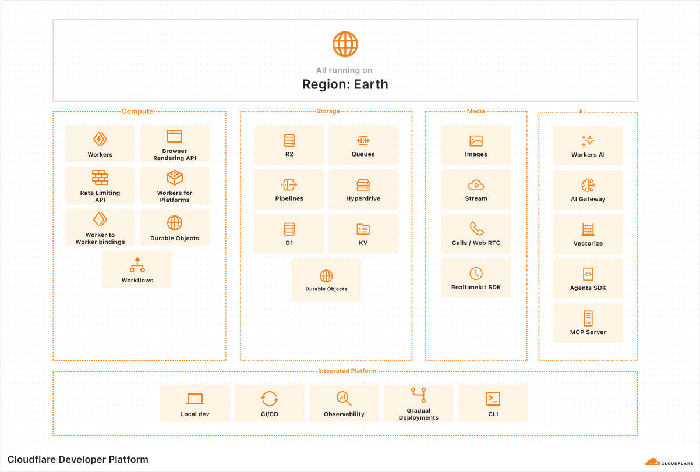
Task: Click the Agents SDK code icon
Action: (588, 274)
